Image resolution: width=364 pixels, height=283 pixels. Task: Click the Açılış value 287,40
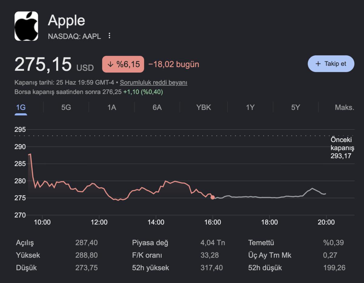coord(86,243)
